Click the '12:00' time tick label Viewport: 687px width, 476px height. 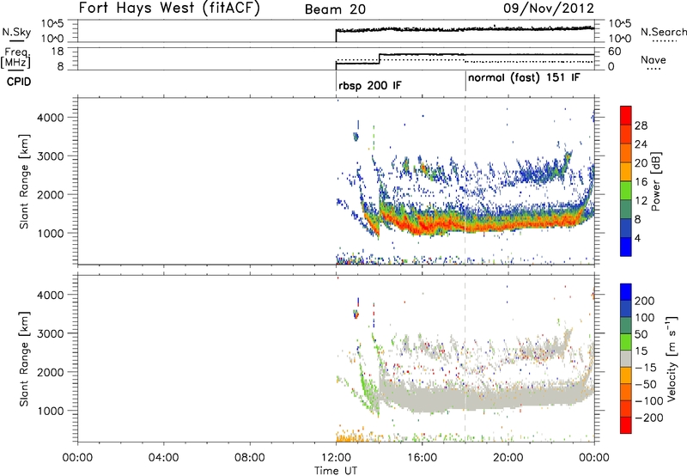pos(336,458)
